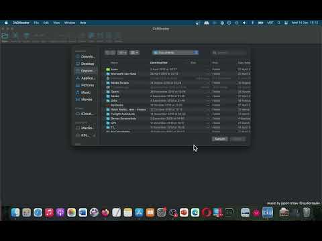Sort files by Date Modified column
322x241 pixels.
(159, 63)
